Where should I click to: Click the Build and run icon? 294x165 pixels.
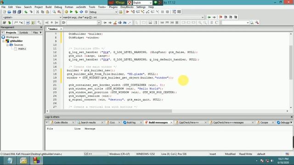tap(76, 12)
